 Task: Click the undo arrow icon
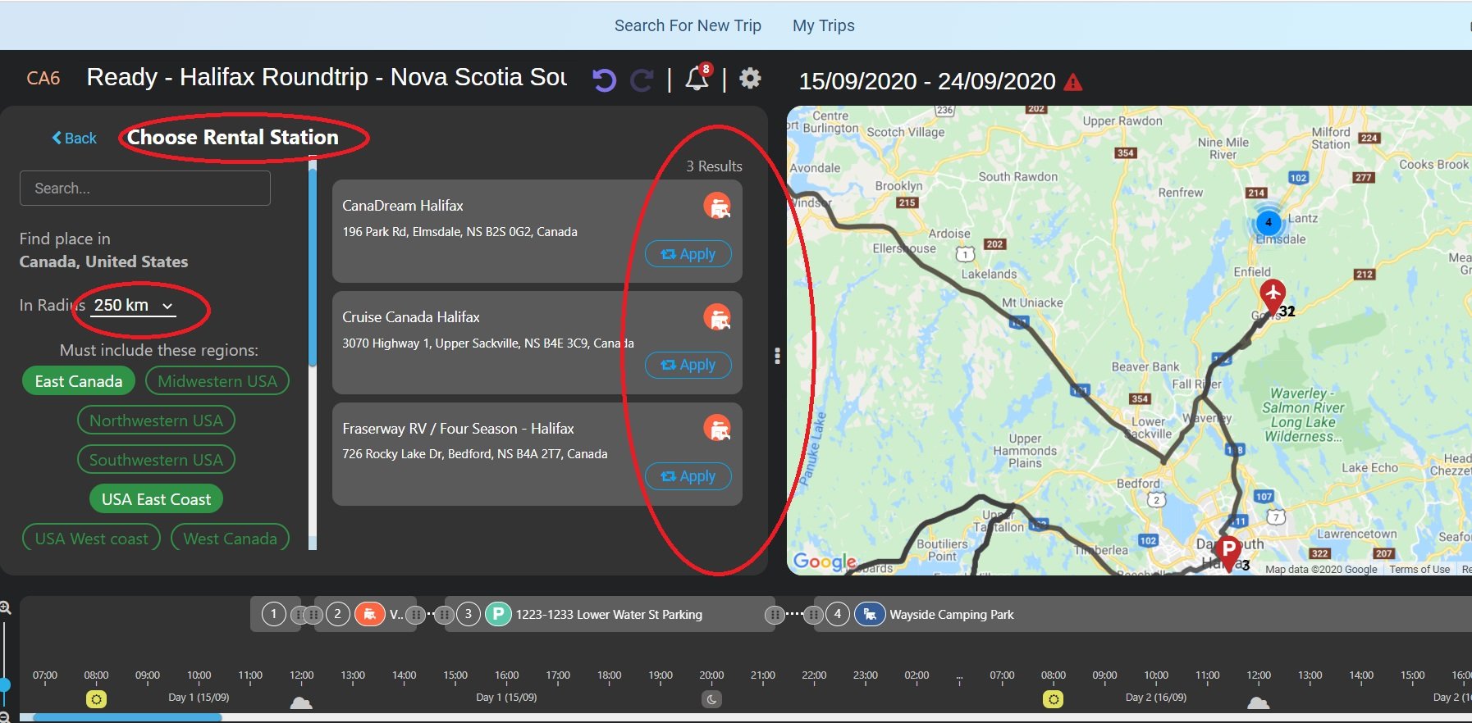click(x=604, y=80)
